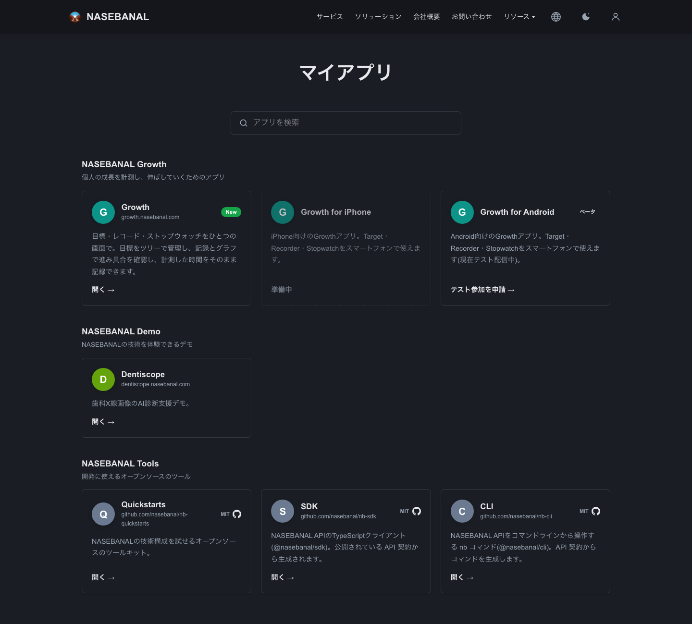This screenshot has width=692, height=624.
Task: Click the New badge on Growth
Action: coord(231,212)
